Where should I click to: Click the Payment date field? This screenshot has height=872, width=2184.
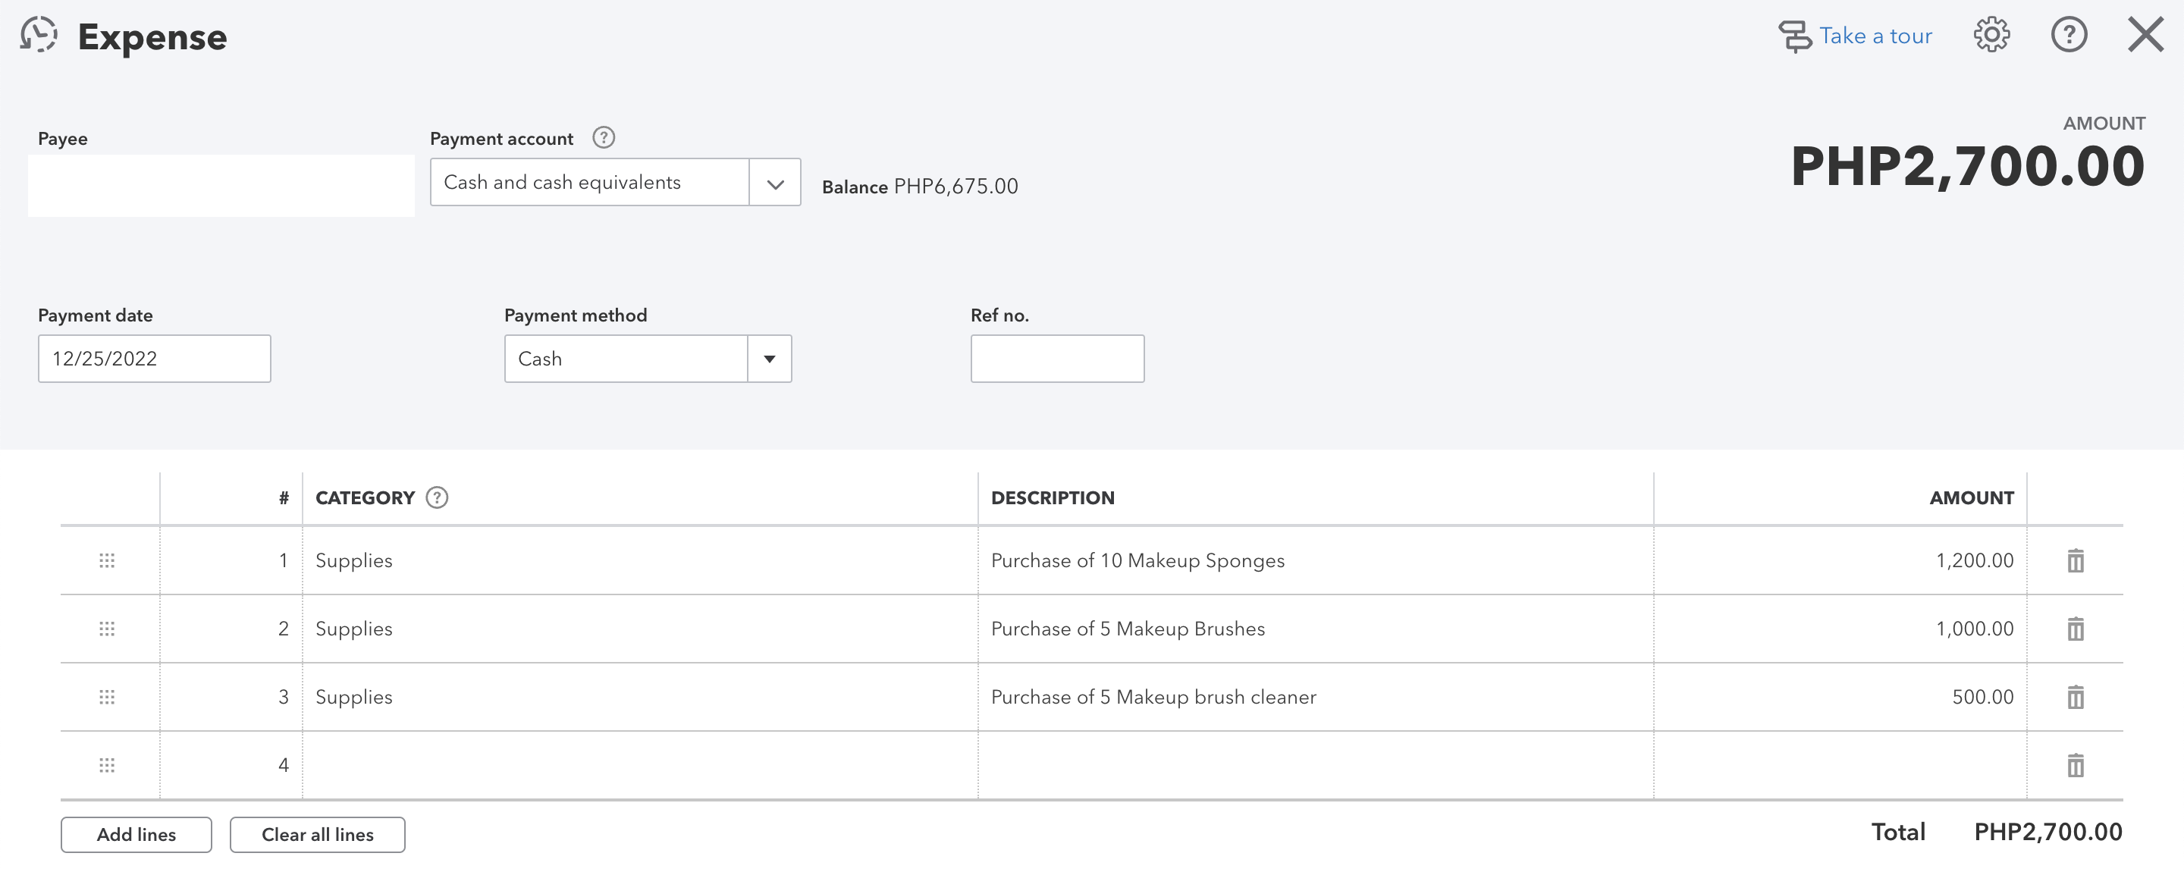[x=154, y=359]
